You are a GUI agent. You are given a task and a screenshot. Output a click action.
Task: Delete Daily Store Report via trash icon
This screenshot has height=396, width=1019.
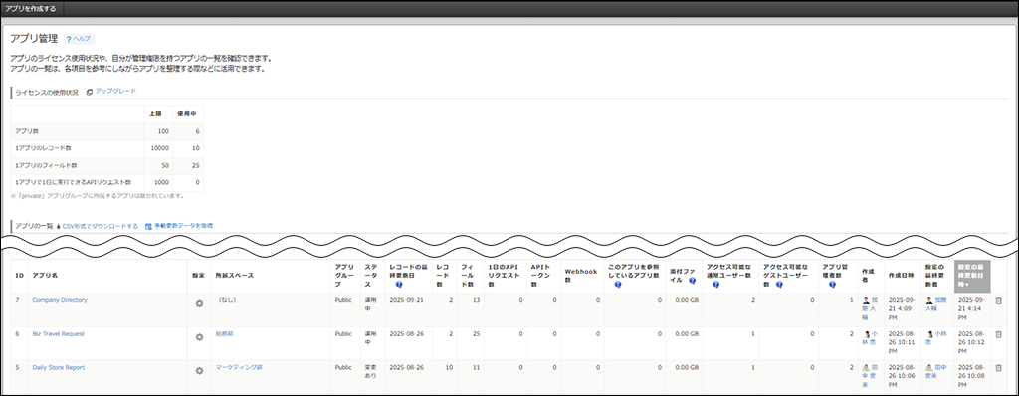[999, 368]
